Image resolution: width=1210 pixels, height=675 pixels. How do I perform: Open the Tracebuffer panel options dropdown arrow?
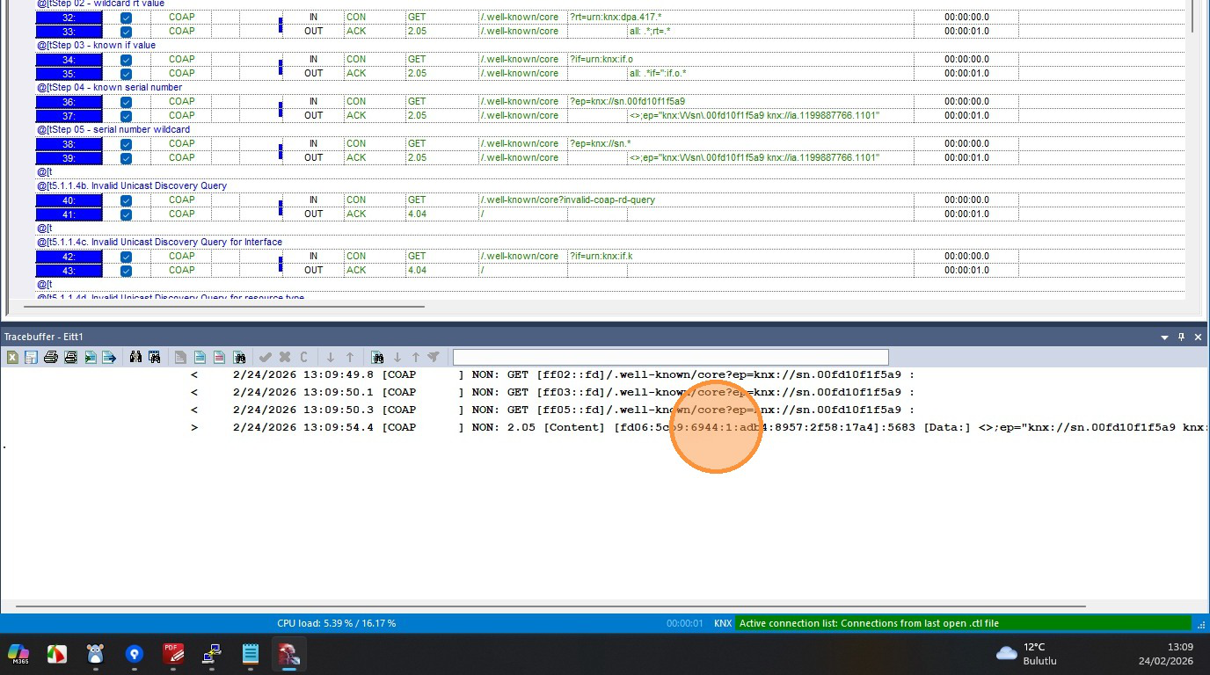(1164, 337)
